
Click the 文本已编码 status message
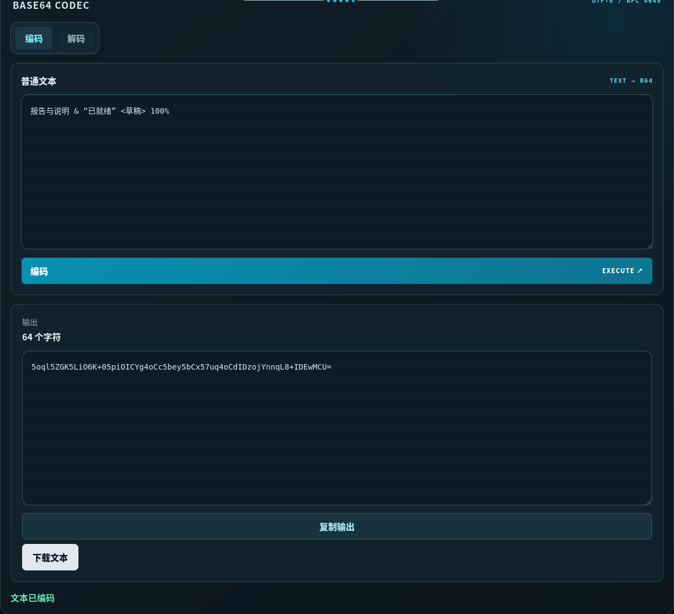pos(33,598)
